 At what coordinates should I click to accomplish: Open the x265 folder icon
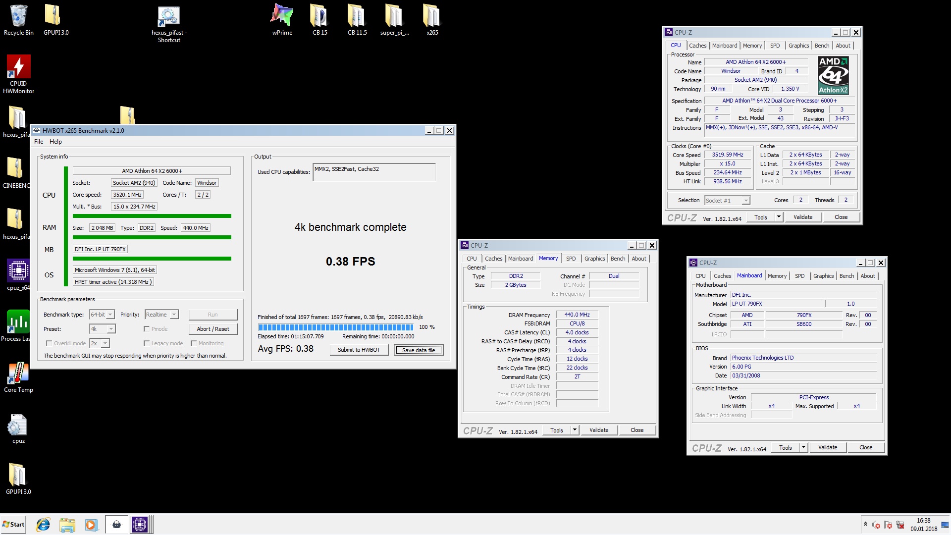click(432, 20)
